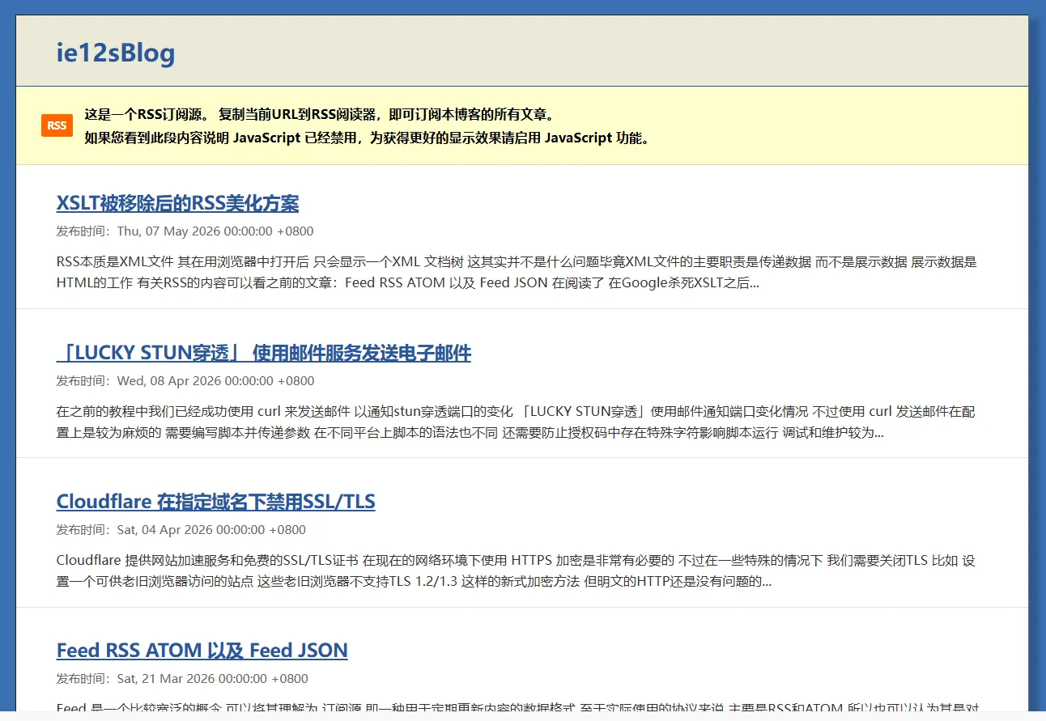Open the ie12sBlog site title
1046x721 pixels.
(x=116, y=53)
